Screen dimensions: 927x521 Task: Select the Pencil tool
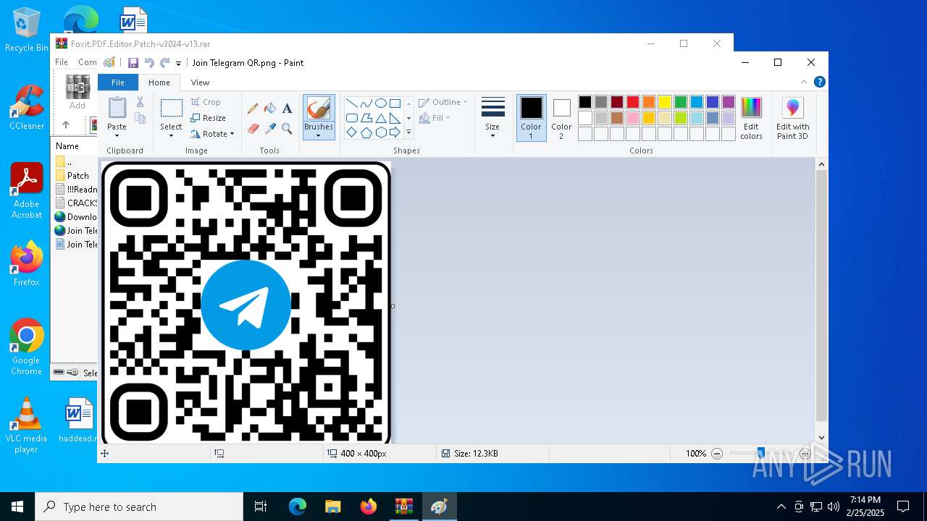253,109
